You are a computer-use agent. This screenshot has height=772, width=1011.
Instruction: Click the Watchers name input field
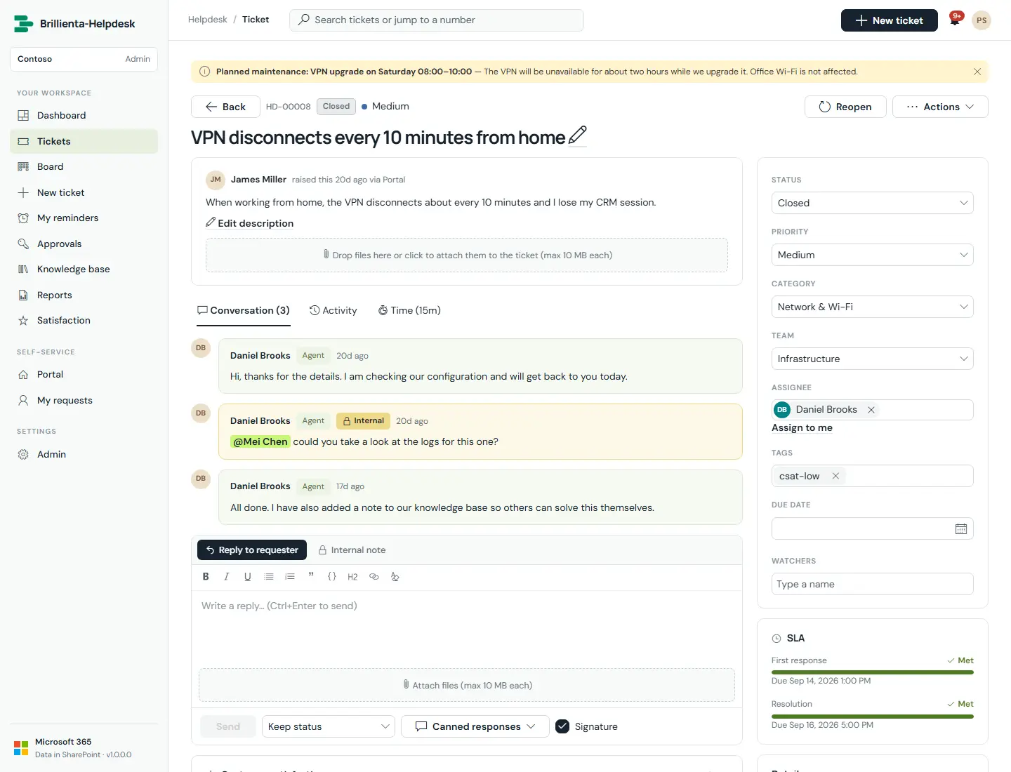[872, 584]
